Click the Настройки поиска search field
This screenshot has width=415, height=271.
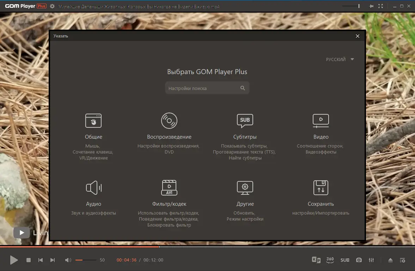pos(207,88)
